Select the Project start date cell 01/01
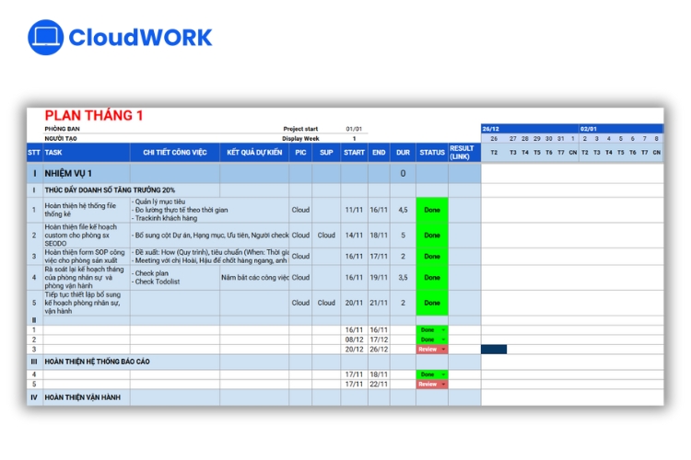This screenshot has height=460, width=691. tap(354, 129)
